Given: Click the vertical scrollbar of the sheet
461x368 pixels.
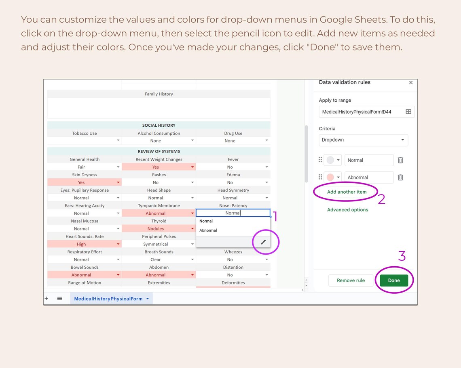Looking at the screenshot, I should (x=307, y=154).
